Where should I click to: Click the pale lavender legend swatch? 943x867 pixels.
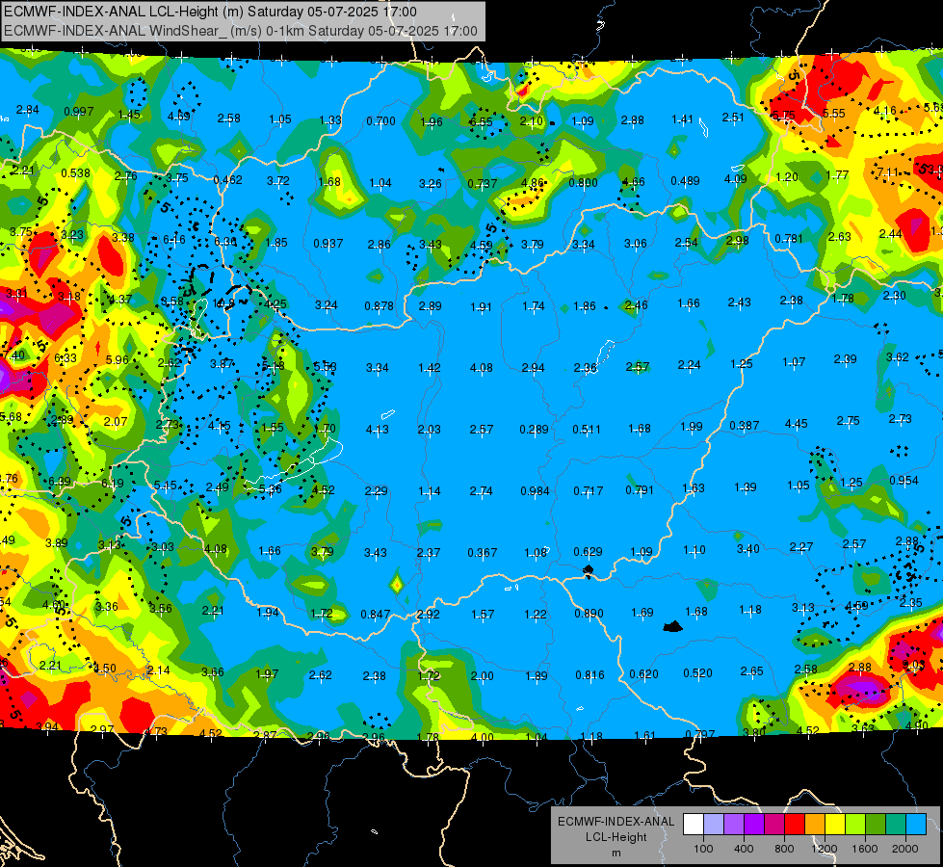(x=714, y=825)
